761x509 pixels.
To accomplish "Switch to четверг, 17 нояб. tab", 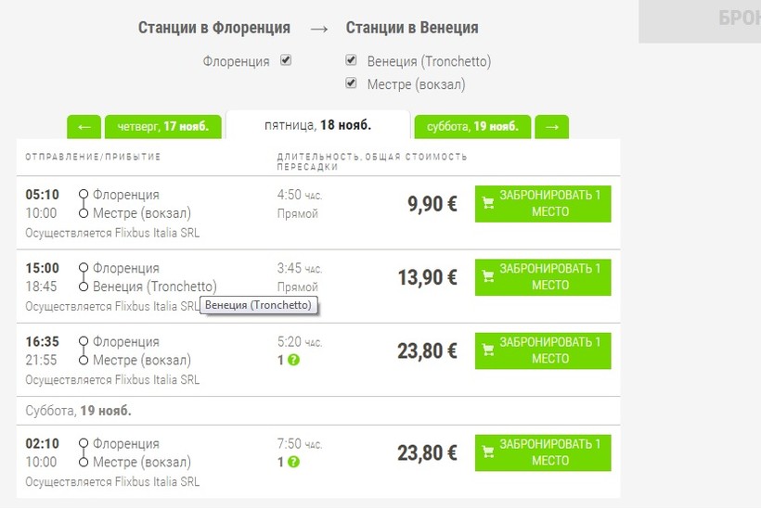I will (x=163, y=127).
